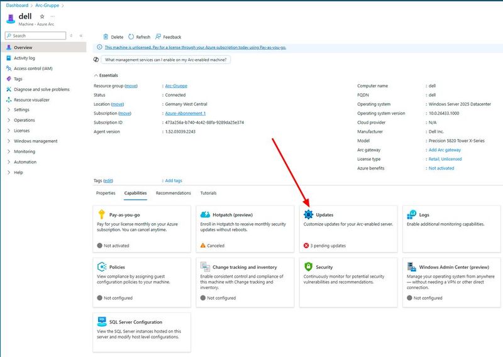The height and width of the screenshot is (357, 503).
Task: Click Not activated Azure benefits link
Action: coord(441,168)
